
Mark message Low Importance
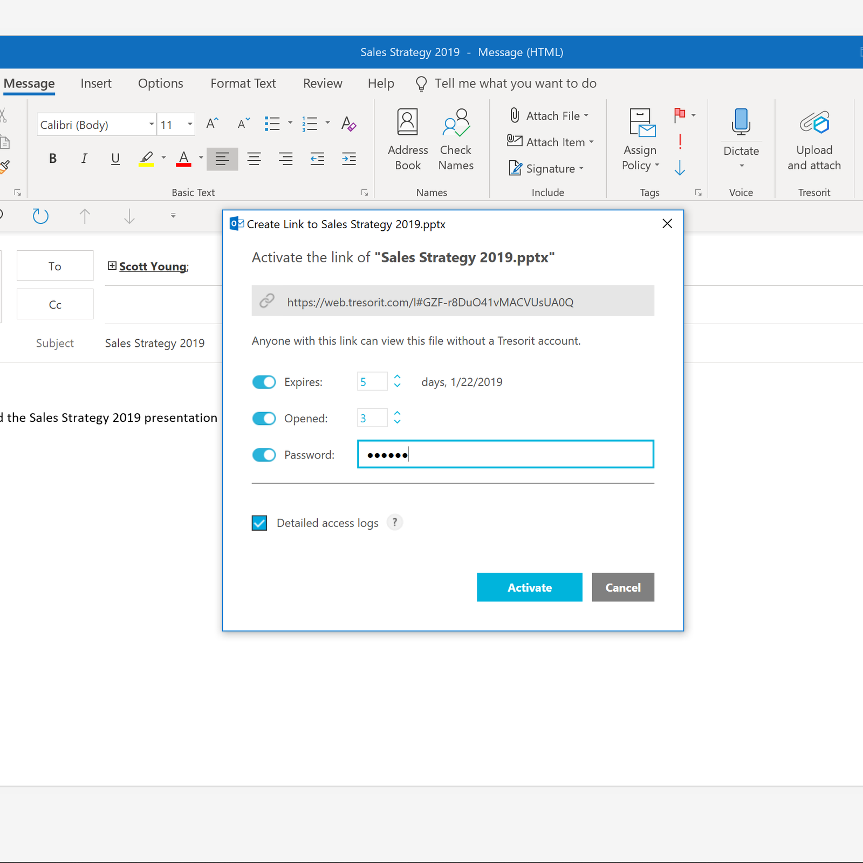click(680, 168)
